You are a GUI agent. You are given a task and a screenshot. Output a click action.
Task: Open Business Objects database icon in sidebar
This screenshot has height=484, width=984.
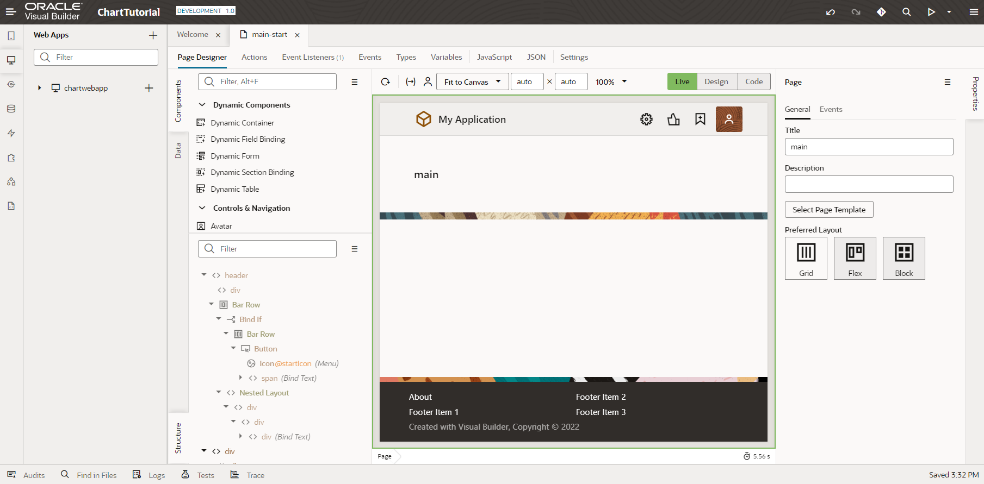tap(11, 109)
